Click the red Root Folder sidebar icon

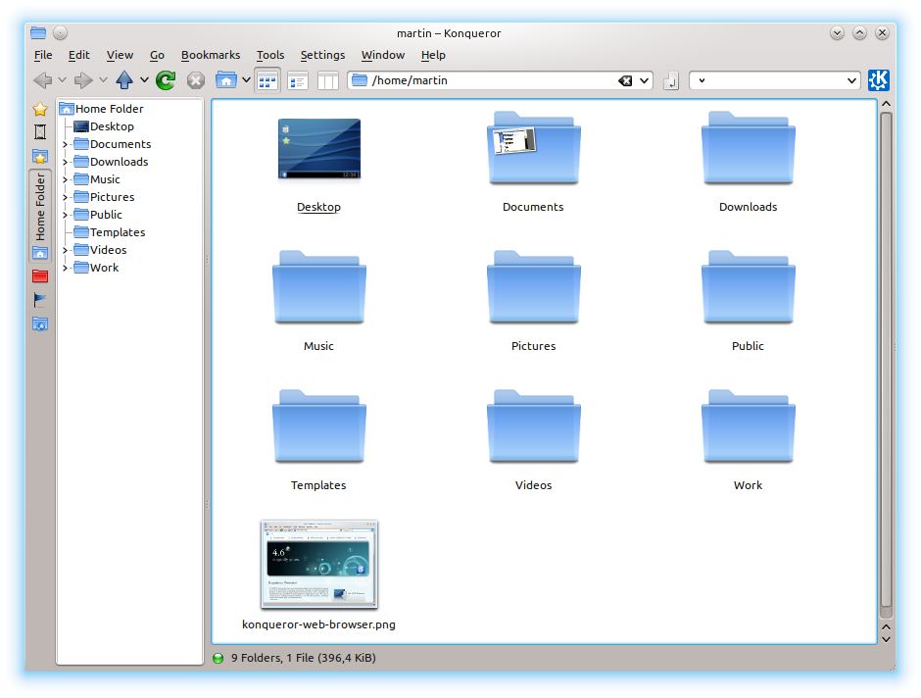point(39,276)
